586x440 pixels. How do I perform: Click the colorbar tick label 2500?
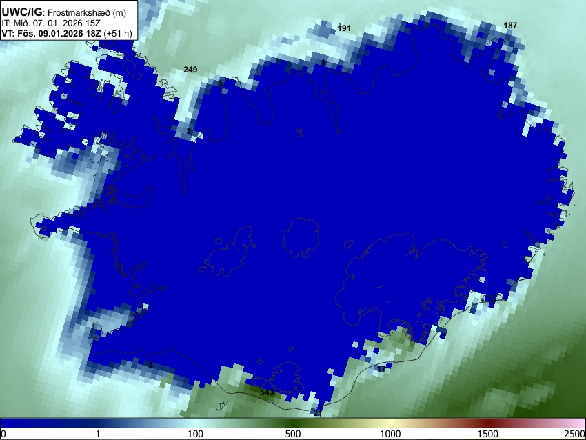576,434
